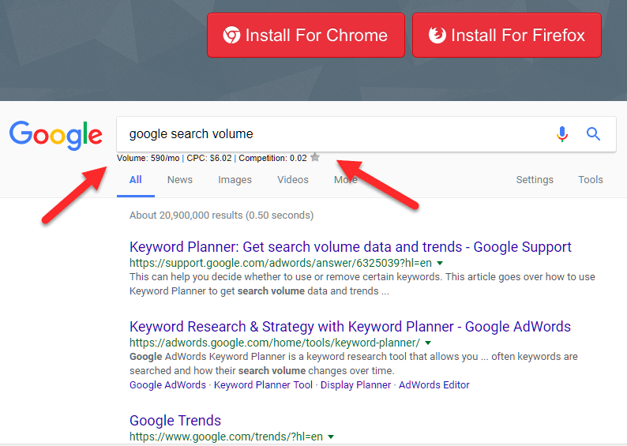Open the AdWords Editor sitelink

pyautogui.click(x=434, y=385)
